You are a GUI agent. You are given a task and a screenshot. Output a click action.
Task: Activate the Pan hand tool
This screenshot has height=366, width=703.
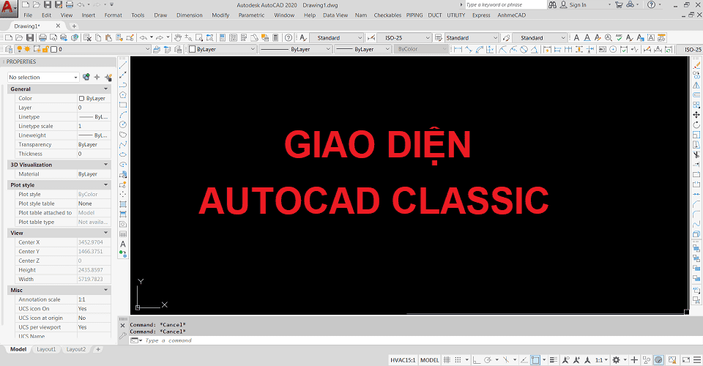(x=178, y=37)
